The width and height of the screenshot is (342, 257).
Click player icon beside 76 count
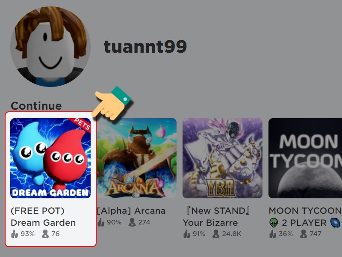tap(45, 234)
